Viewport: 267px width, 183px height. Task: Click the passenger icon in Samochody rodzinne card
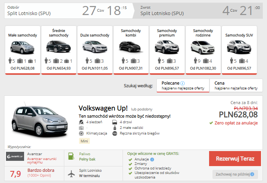click(x=196, y=60)
